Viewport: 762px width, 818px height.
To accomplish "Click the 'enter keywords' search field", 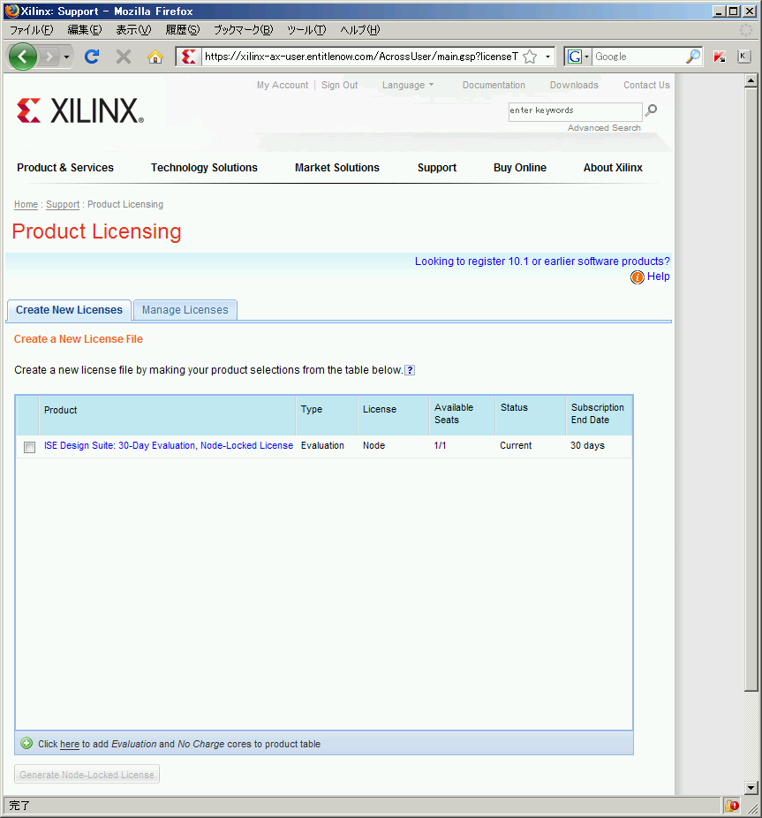I will 576,111.
